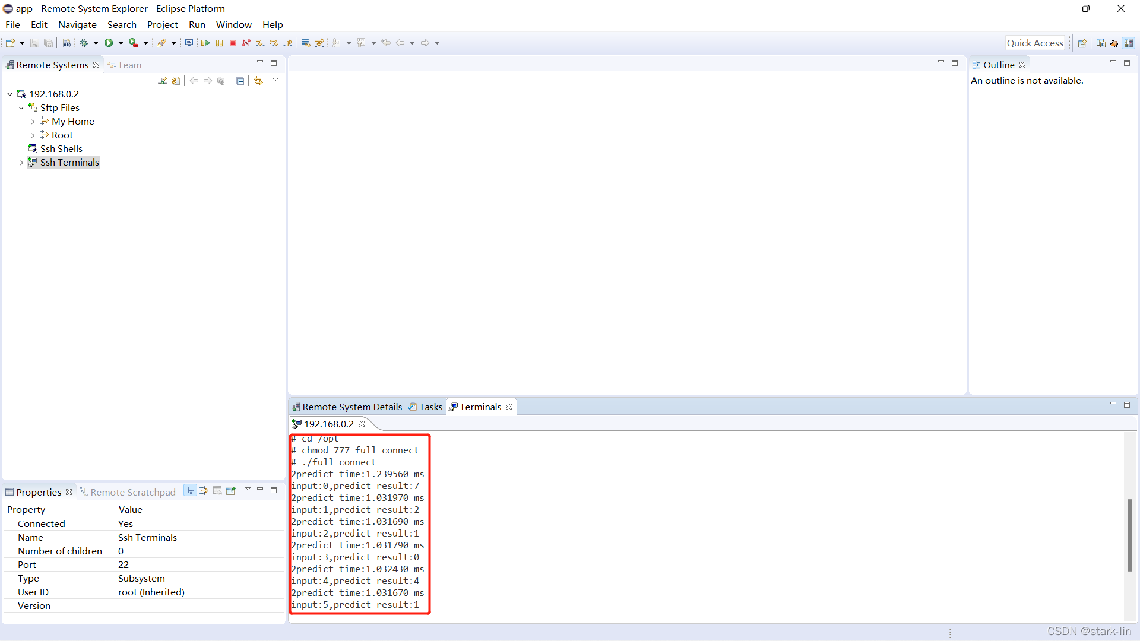Viewport: 1140px width, 641px height.
Task: Click Define a connection icon in Remote Systems
Action: pyautogui.click(x=162, y=81)
